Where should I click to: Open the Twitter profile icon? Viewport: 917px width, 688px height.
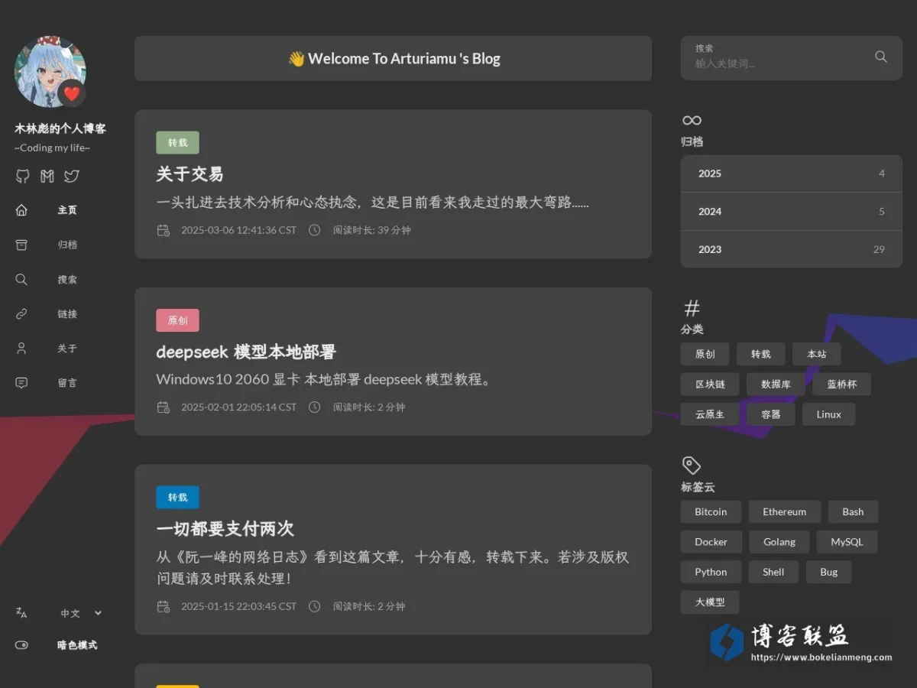72,177
